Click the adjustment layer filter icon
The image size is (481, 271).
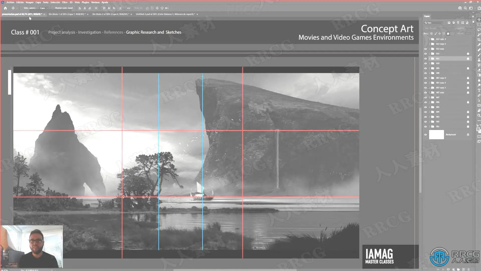pyautogui.click(x=453, y=23)
